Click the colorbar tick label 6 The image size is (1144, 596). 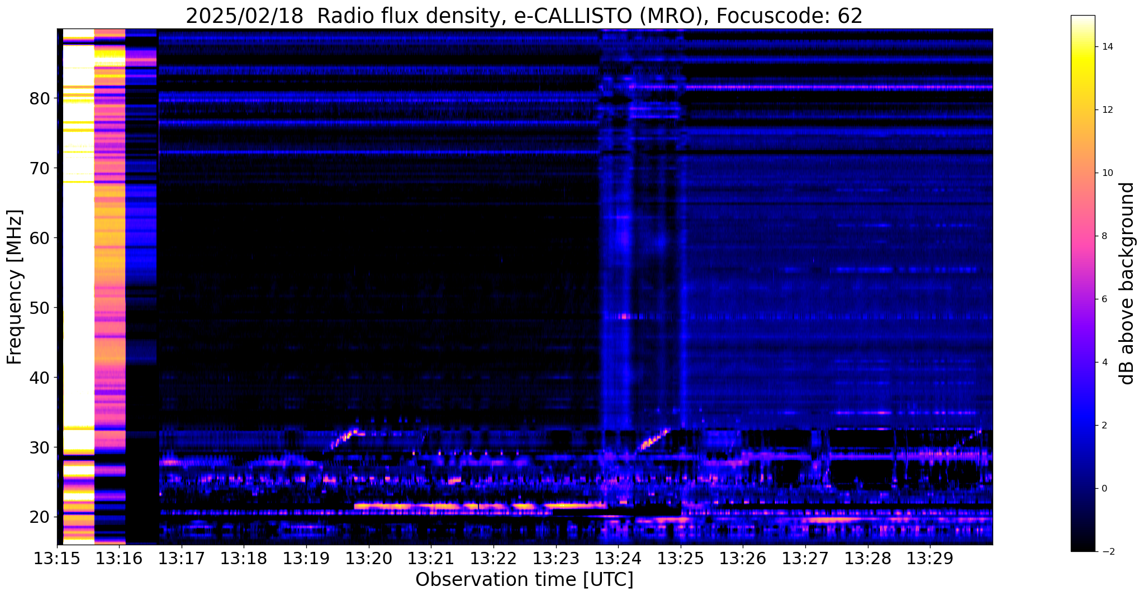(1104, 299)
